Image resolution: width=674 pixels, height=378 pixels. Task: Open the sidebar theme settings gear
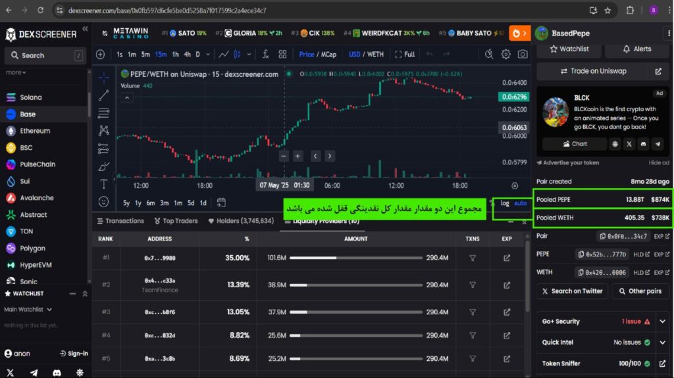click(x=80, y=373)
